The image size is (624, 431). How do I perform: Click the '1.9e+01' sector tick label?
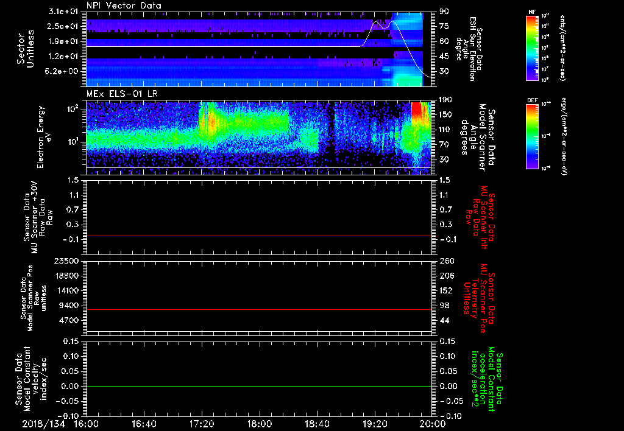63,41
